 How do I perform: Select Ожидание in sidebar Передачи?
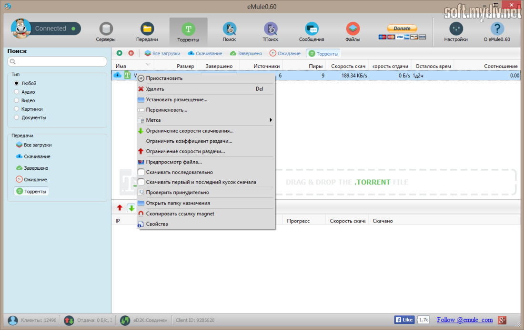tap(31, 180)
